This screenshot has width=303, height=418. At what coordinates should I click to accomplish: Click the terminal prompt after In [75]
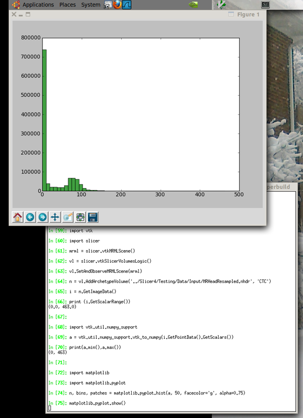tap(49, 408)
